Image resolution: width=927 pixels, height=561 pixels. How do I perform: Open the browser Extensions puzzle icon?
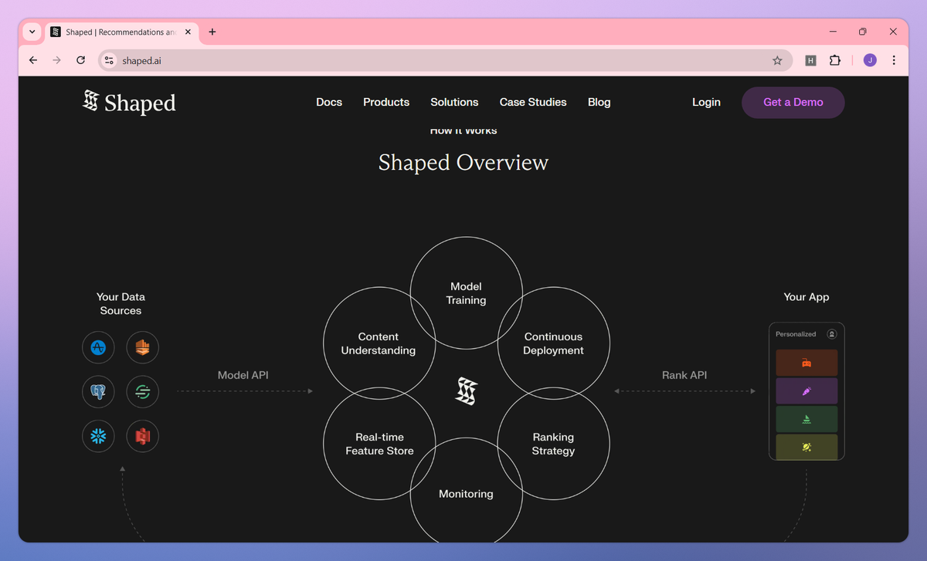pos(834,60)
